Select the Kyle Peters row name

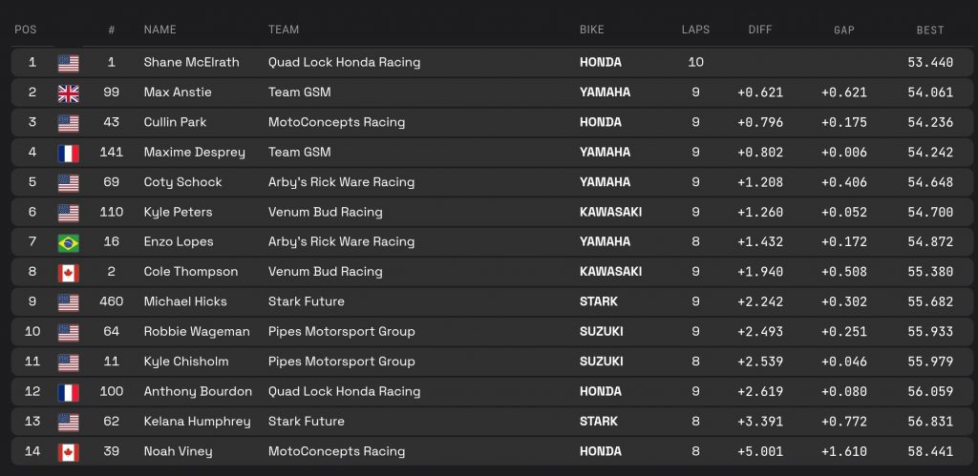tap(178, 212)
